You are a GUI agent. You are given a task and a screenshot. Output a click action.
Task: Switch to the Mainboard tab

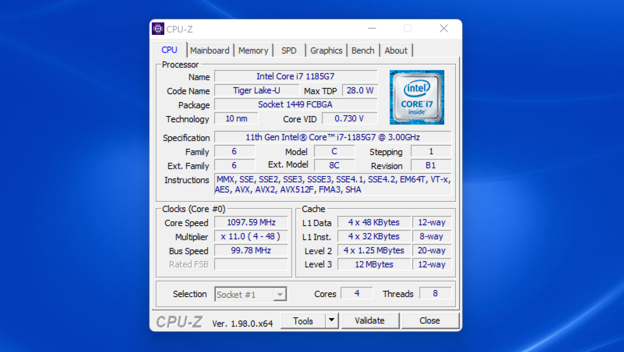(210, 50)
